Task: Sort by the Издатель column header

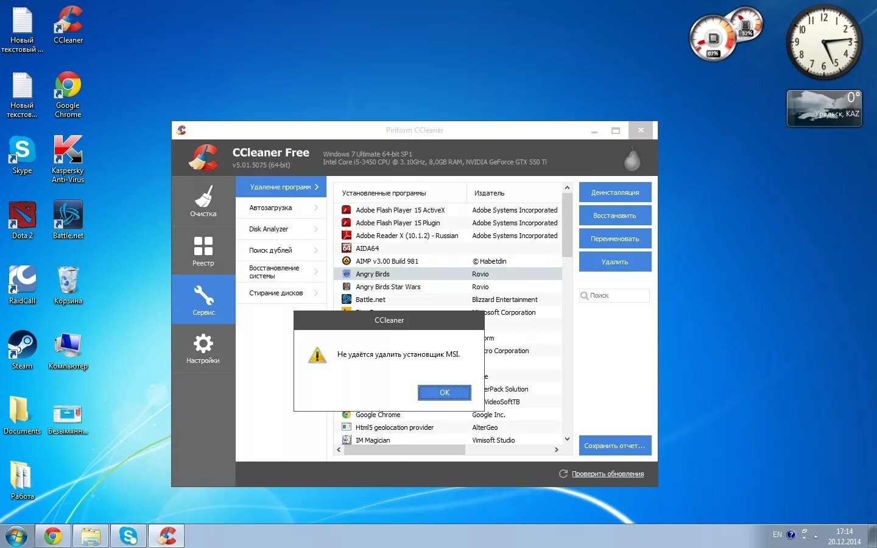Action: coord(514,193)
